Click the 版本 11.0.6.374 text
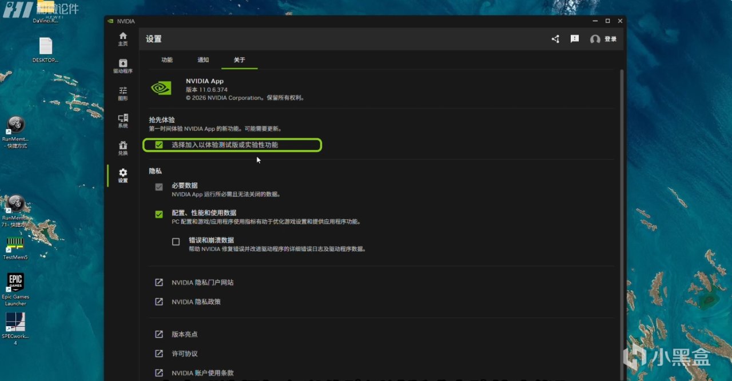This screenshot has width=732, height=381. coord(206,90)
